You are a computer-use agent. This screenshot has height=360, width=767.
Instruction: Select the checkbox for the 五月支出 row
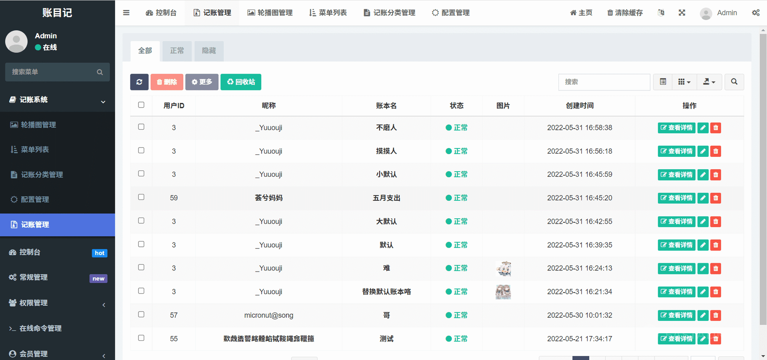(x=141, y=197)
